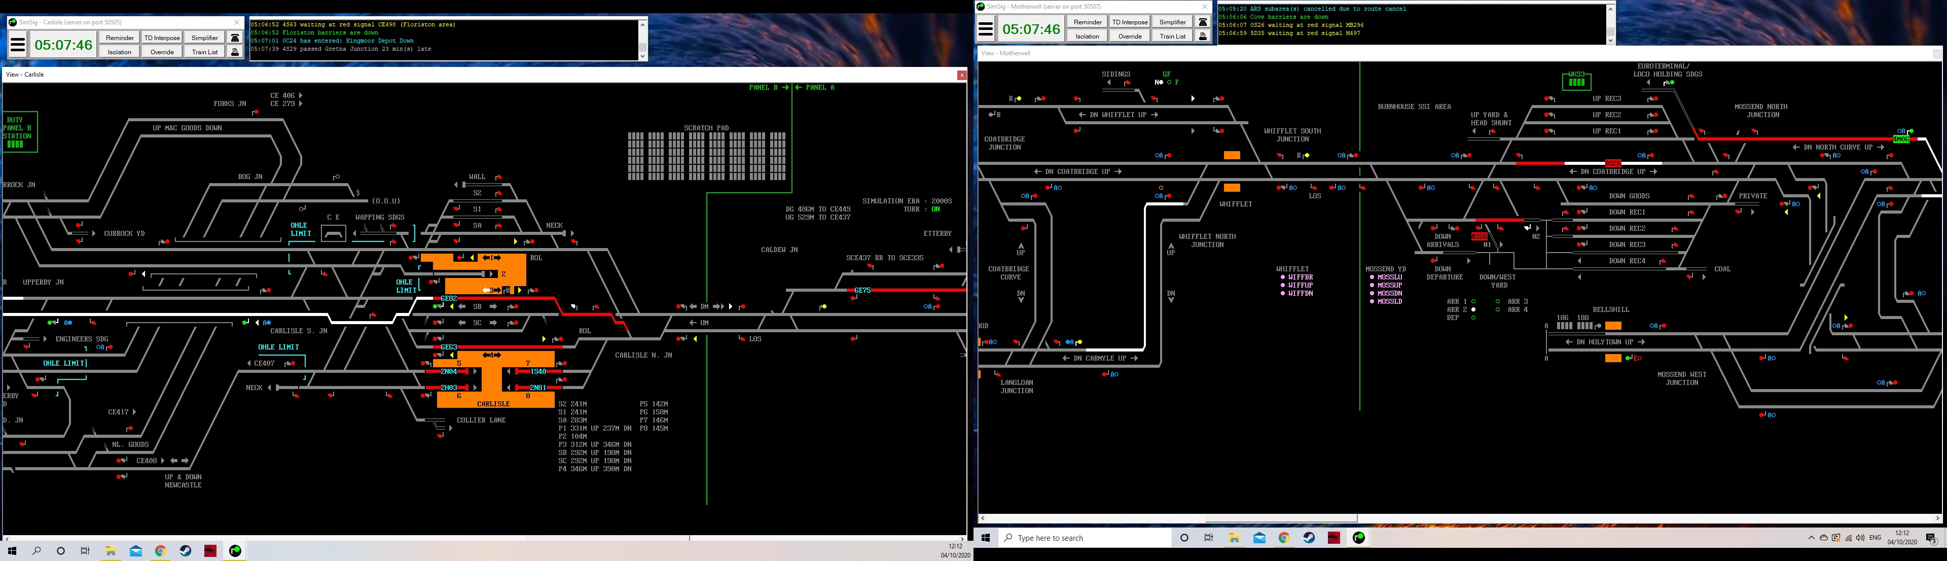The width and height of the screenshot is (1947, 561).
Task: Click Reminder button in Motherwell window
Action: (x=1088, y=22)
